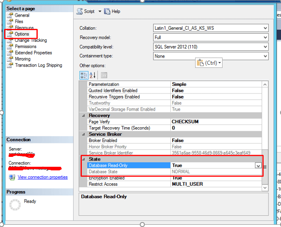Screen dimensions: 281x227
Task: Open the Extended Properties page
Action: click(33, 53)
